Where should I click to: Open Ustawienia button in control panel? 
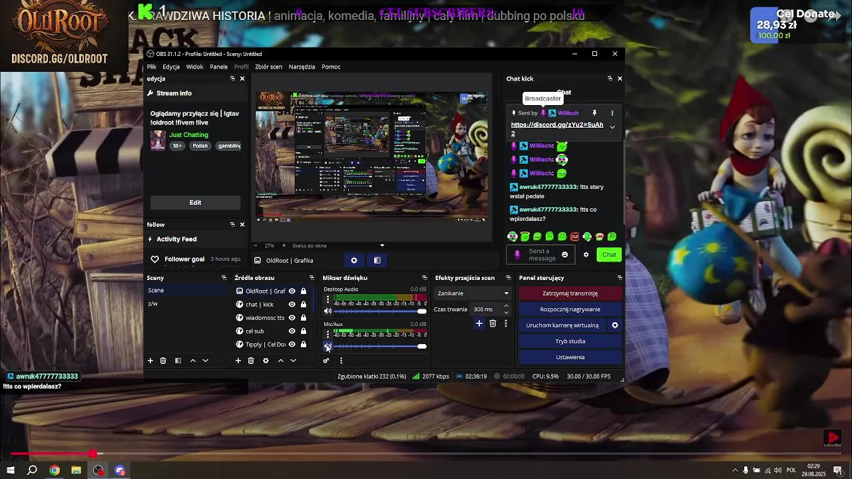point(570,357)
